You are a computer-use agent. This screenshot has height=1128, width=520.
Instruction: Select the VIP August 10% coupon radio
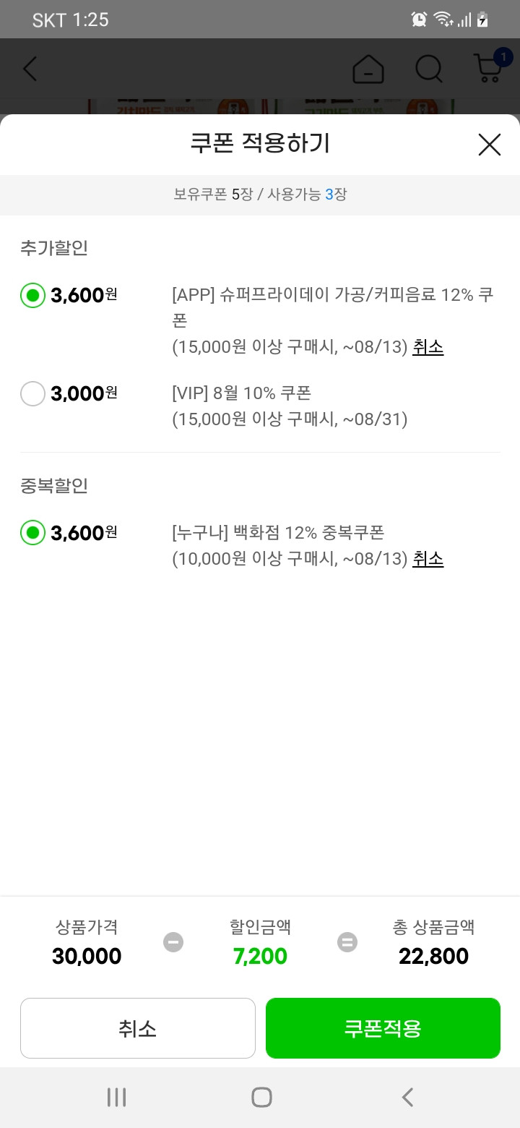click(32, 393)
